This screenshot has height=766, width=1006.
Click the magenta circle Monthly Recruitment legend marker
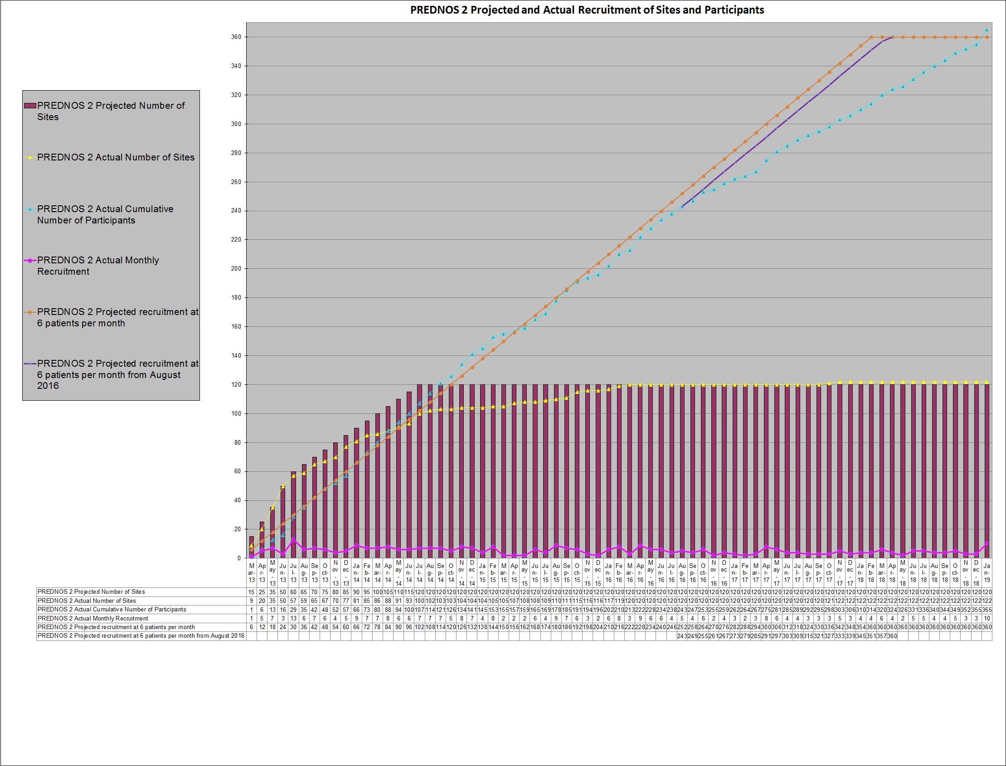pyautogui.click(x=30, y=260)
